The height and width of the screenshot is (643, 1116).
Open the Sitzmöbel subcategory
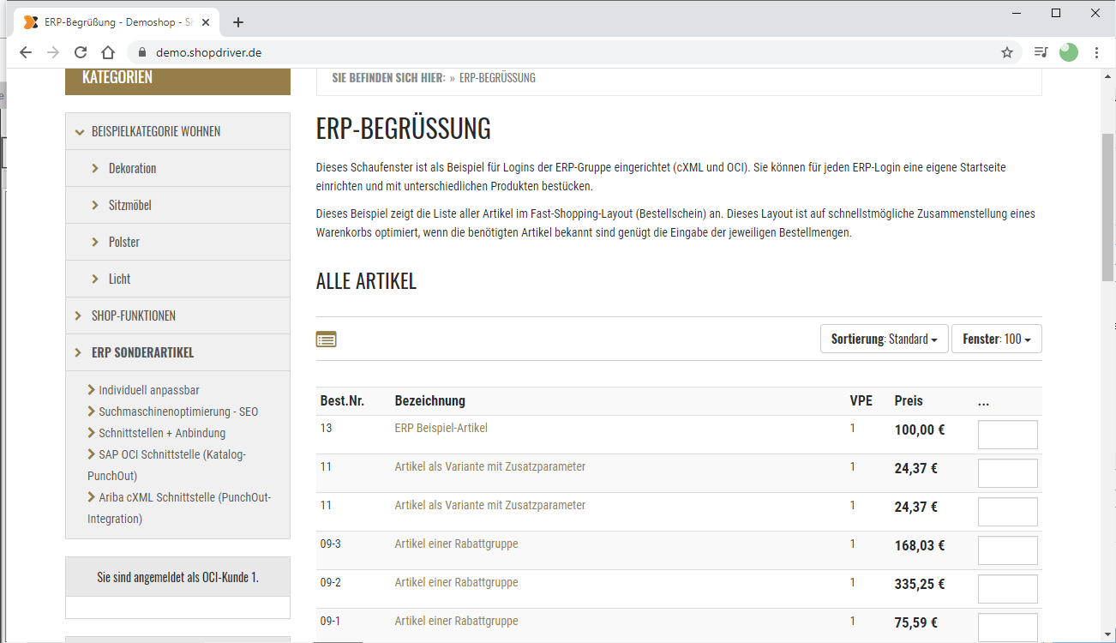tap(129, 206)
